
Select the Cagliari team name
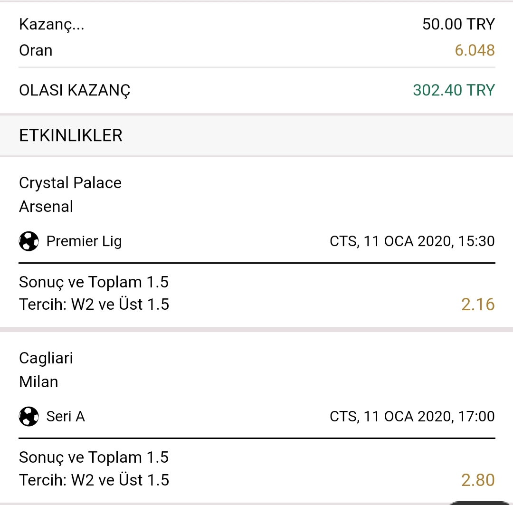pyautogui.click(x=46, y=358)
